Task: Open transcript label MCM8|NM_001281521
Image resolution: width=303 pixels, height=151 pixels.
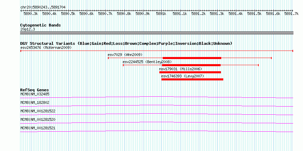Action: click(x=38, y=128)
